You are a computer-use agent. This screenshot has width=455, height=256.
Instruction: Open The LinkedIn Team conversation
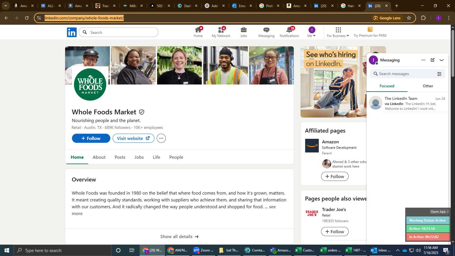click(408, 103)
